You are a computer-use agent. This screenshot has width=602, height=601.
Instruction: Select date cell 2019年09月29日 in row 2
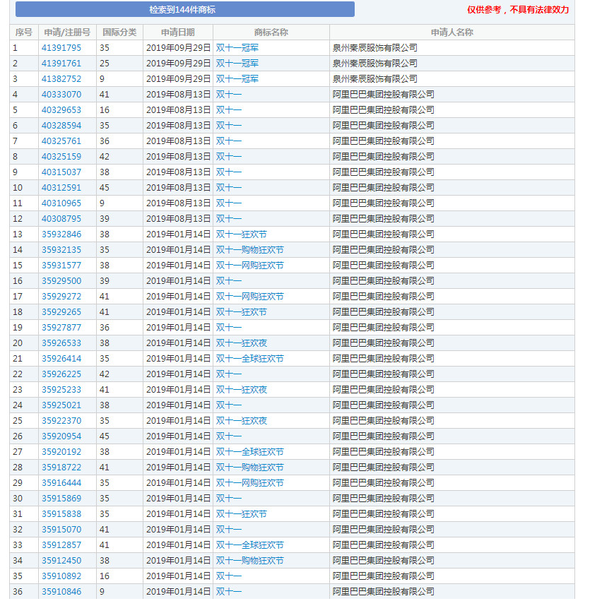pos(179,64)
